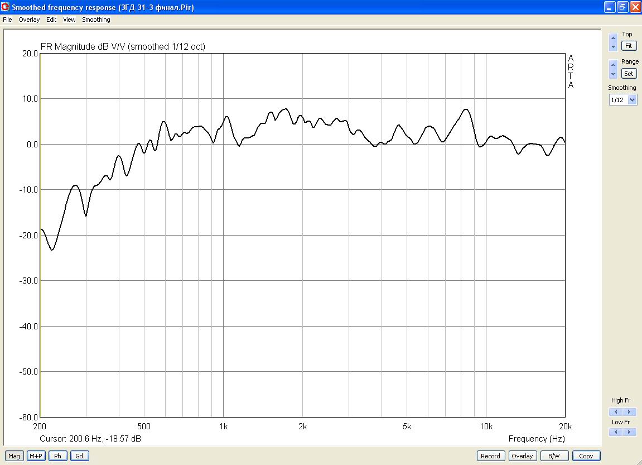The height and width of the screenshot is (465, 642).
Task: Switch to Gd group delay view
Action: (x=79, y=456)
